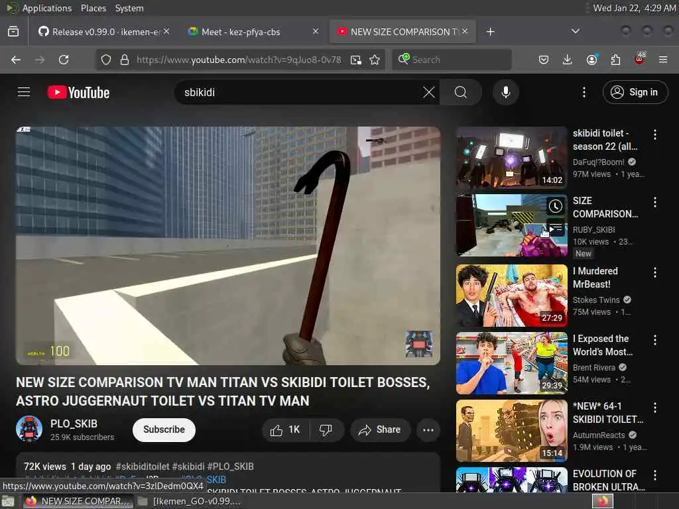Open the Applications menu
This screenshot has height=509, width=679.
pyautogui.click(x=47, y=8)
